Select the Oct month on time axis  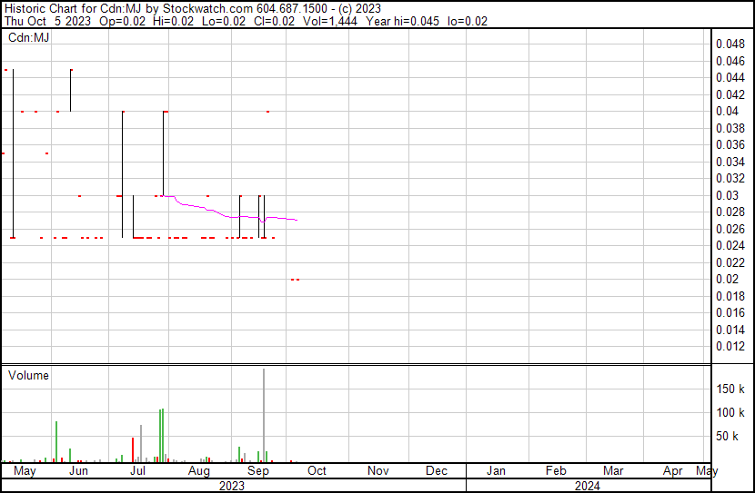(317, 471)
